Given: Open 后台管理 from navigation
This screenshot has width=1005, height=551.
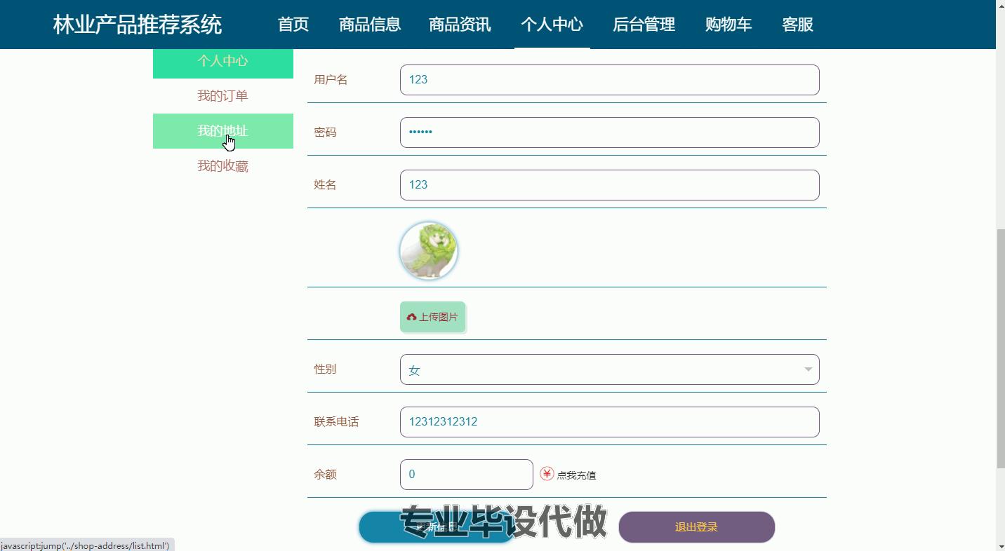Looking at the screenshot, I should pos(644,25).
